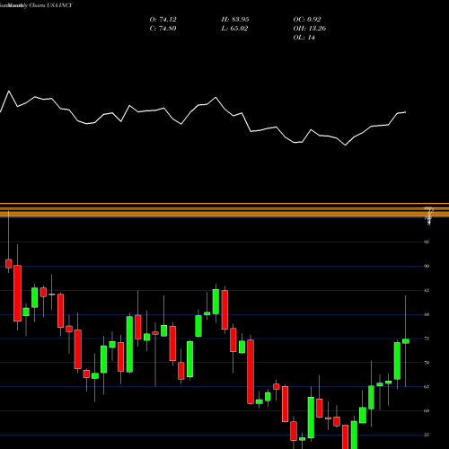This screenshot has height=449, width=449.
Task: Click the right end of the white indicator line
Action: coord(405,112)
